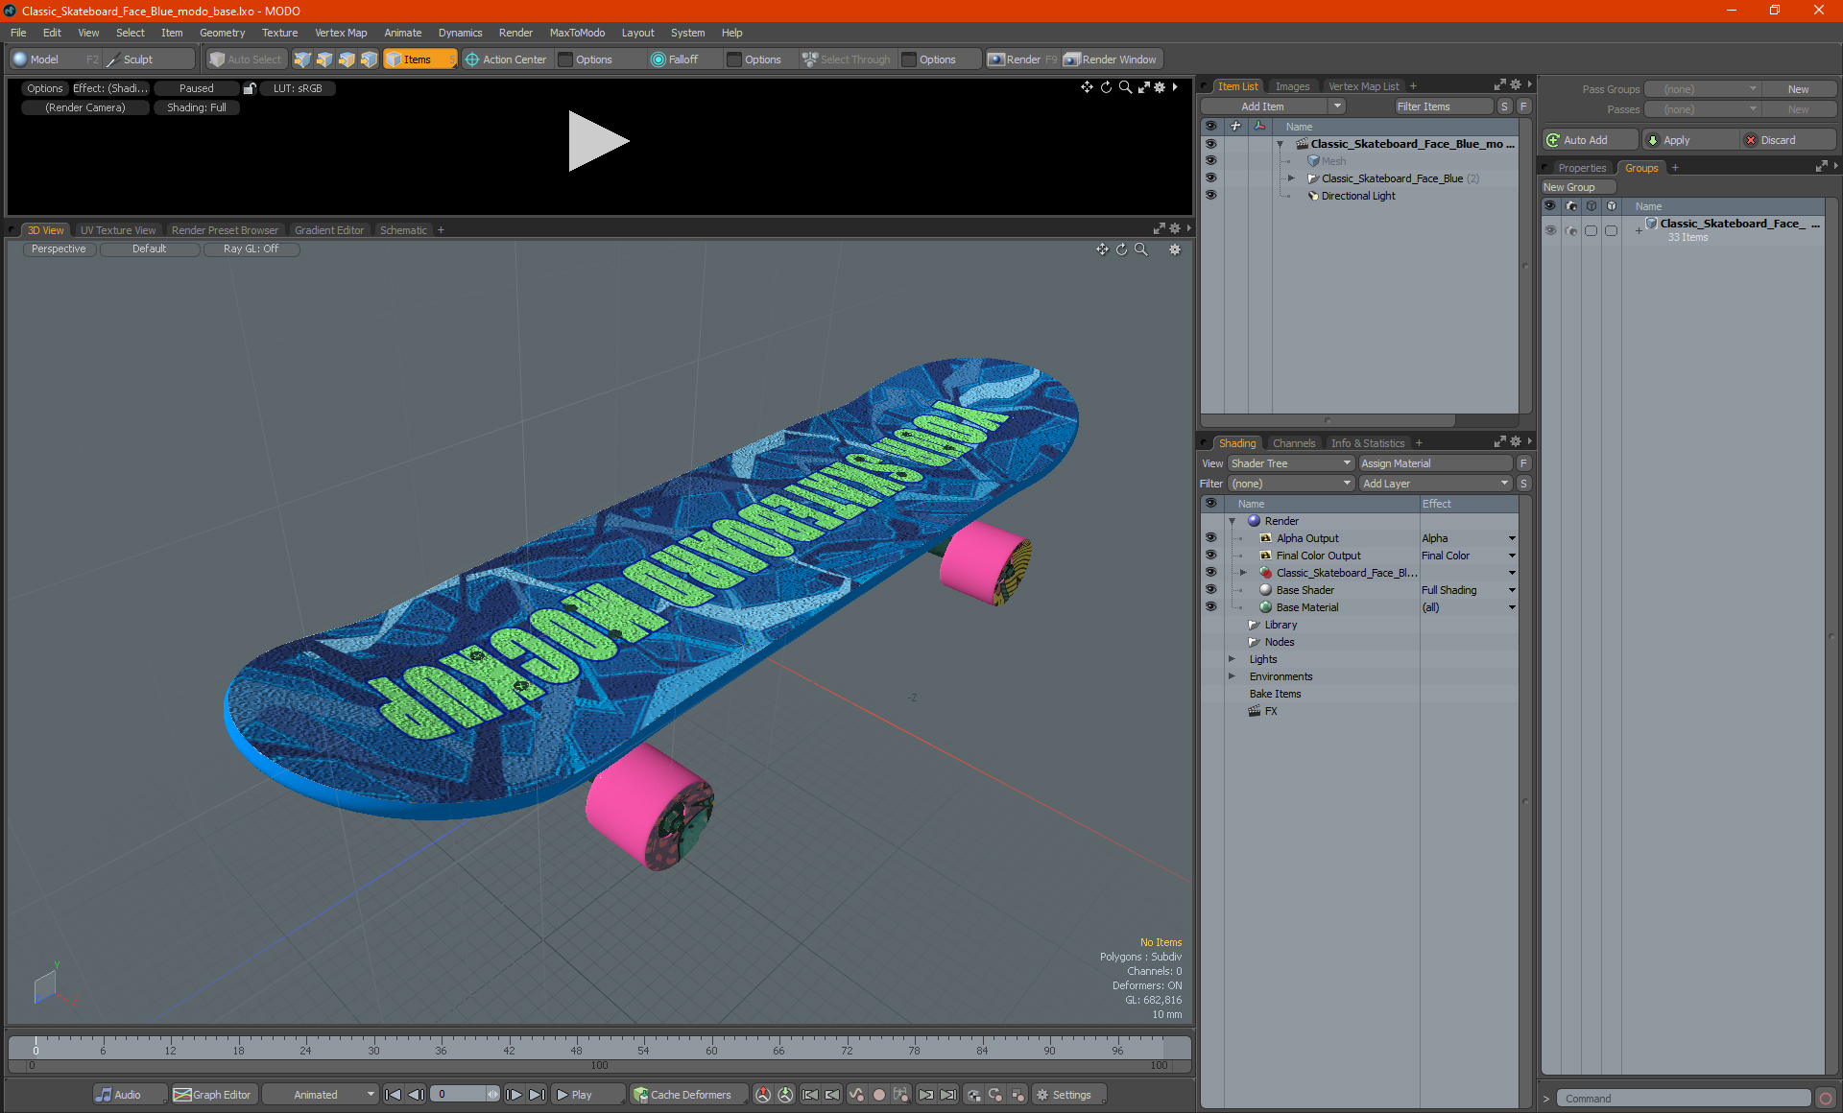Screen dimensions: 1843x1113
Task: Open the Action Center tool
Action: [506, 59]
